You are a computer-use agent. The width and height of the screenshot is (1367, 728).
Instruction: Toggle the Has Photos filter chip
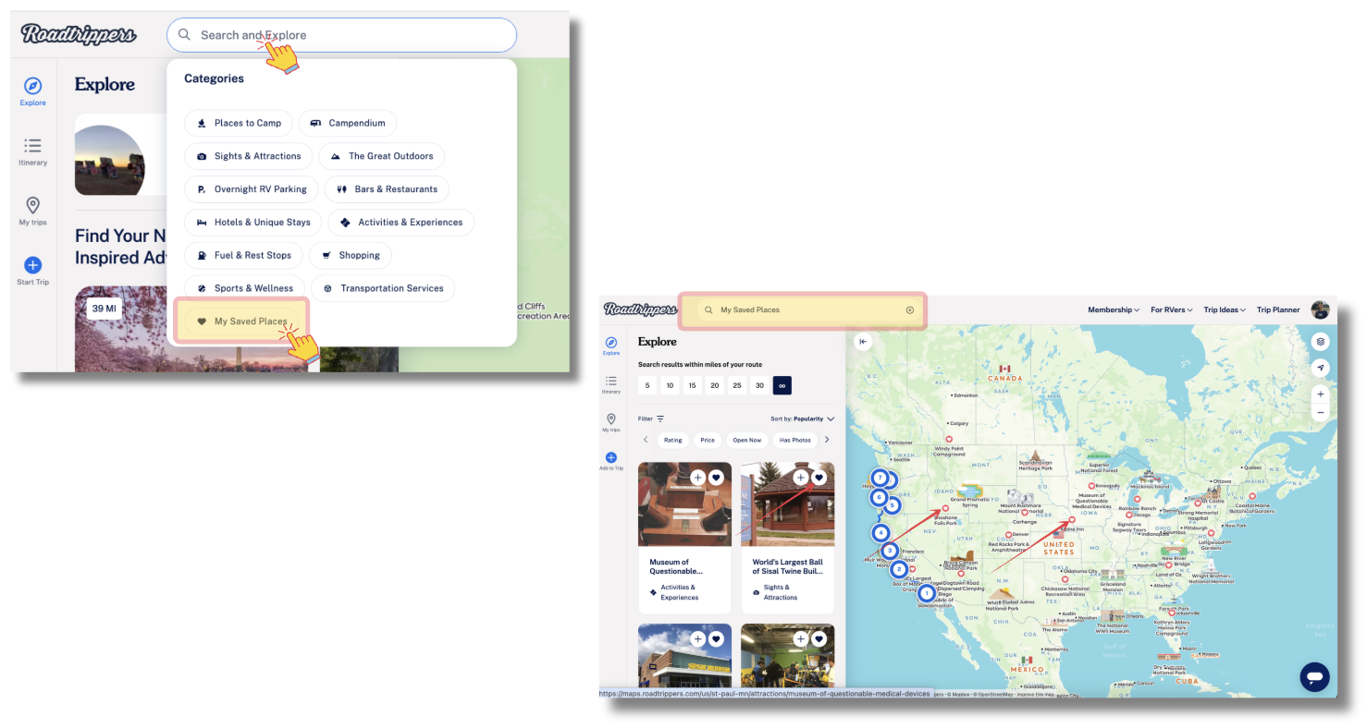click(794, 440)
